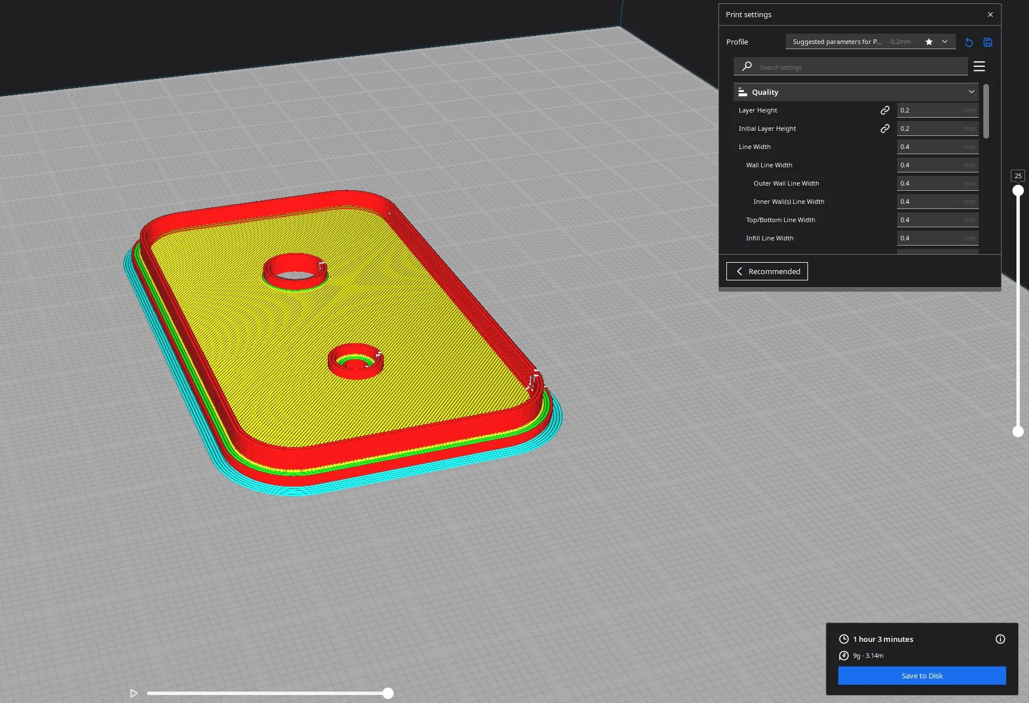The height and width of the screenshot is (703, 1029).
Task: Play the layer simulation
Action: pos(134,693)
